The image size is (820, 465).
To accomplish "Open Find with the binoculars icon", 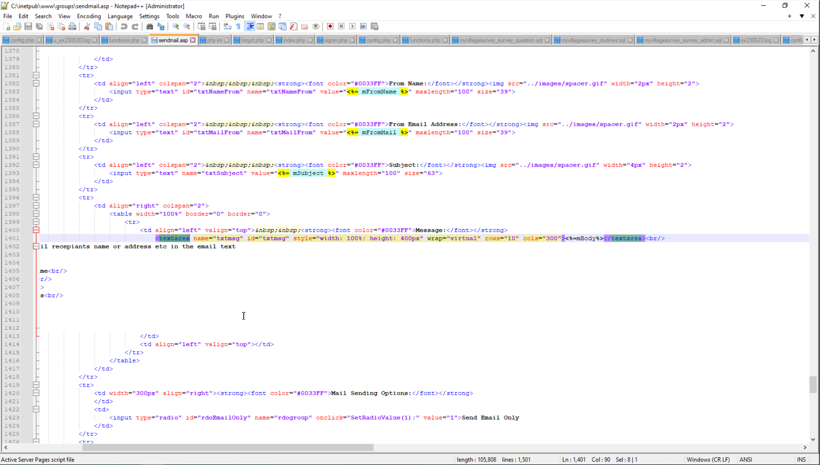I will pyautogui.click(x=150, y=26).
